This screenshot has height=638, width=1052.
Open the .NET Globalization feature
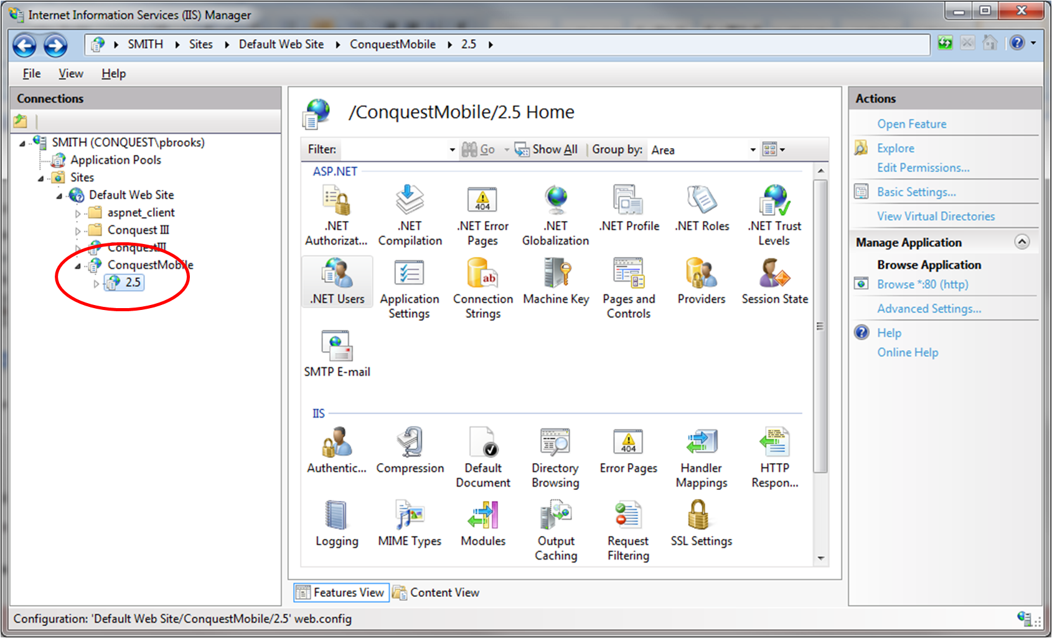click(556, 215)
